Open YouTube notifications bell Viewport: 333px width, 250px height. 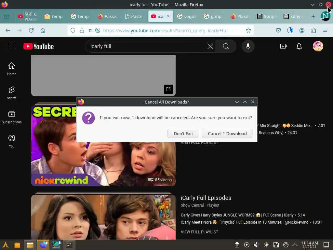299,46
